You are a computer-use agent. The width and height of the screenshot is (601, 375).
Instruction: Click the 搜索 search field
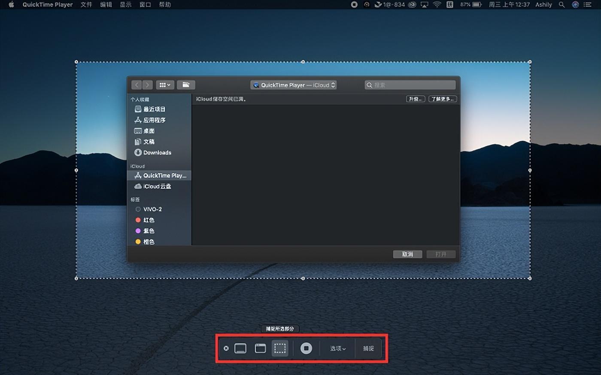[x=410, y=85]
